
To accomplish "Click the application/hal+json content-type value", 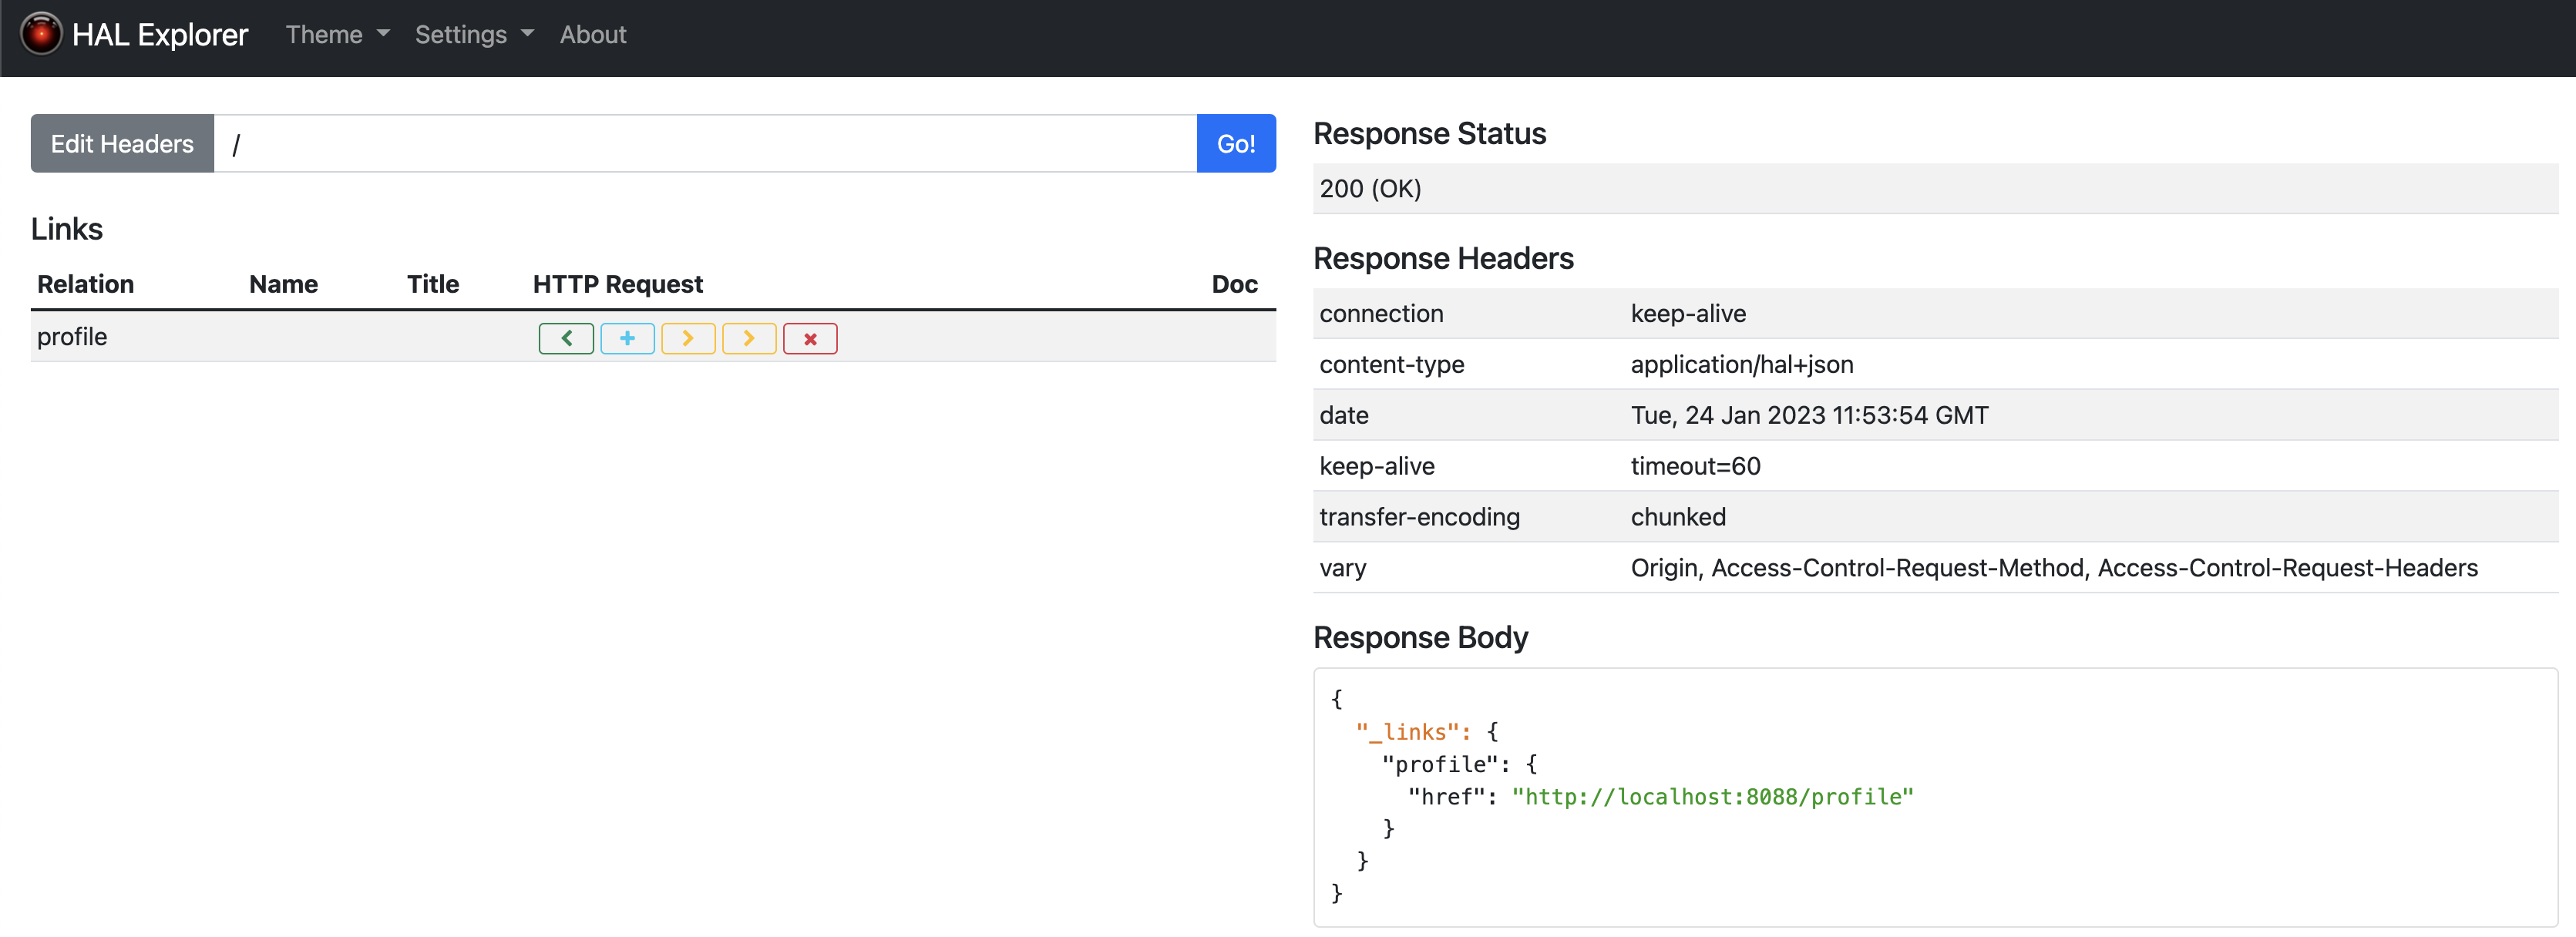I will (1741, 365).
